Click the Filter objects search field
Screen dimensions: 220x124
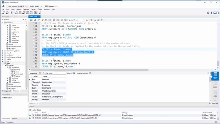click(x=15, y=22)
